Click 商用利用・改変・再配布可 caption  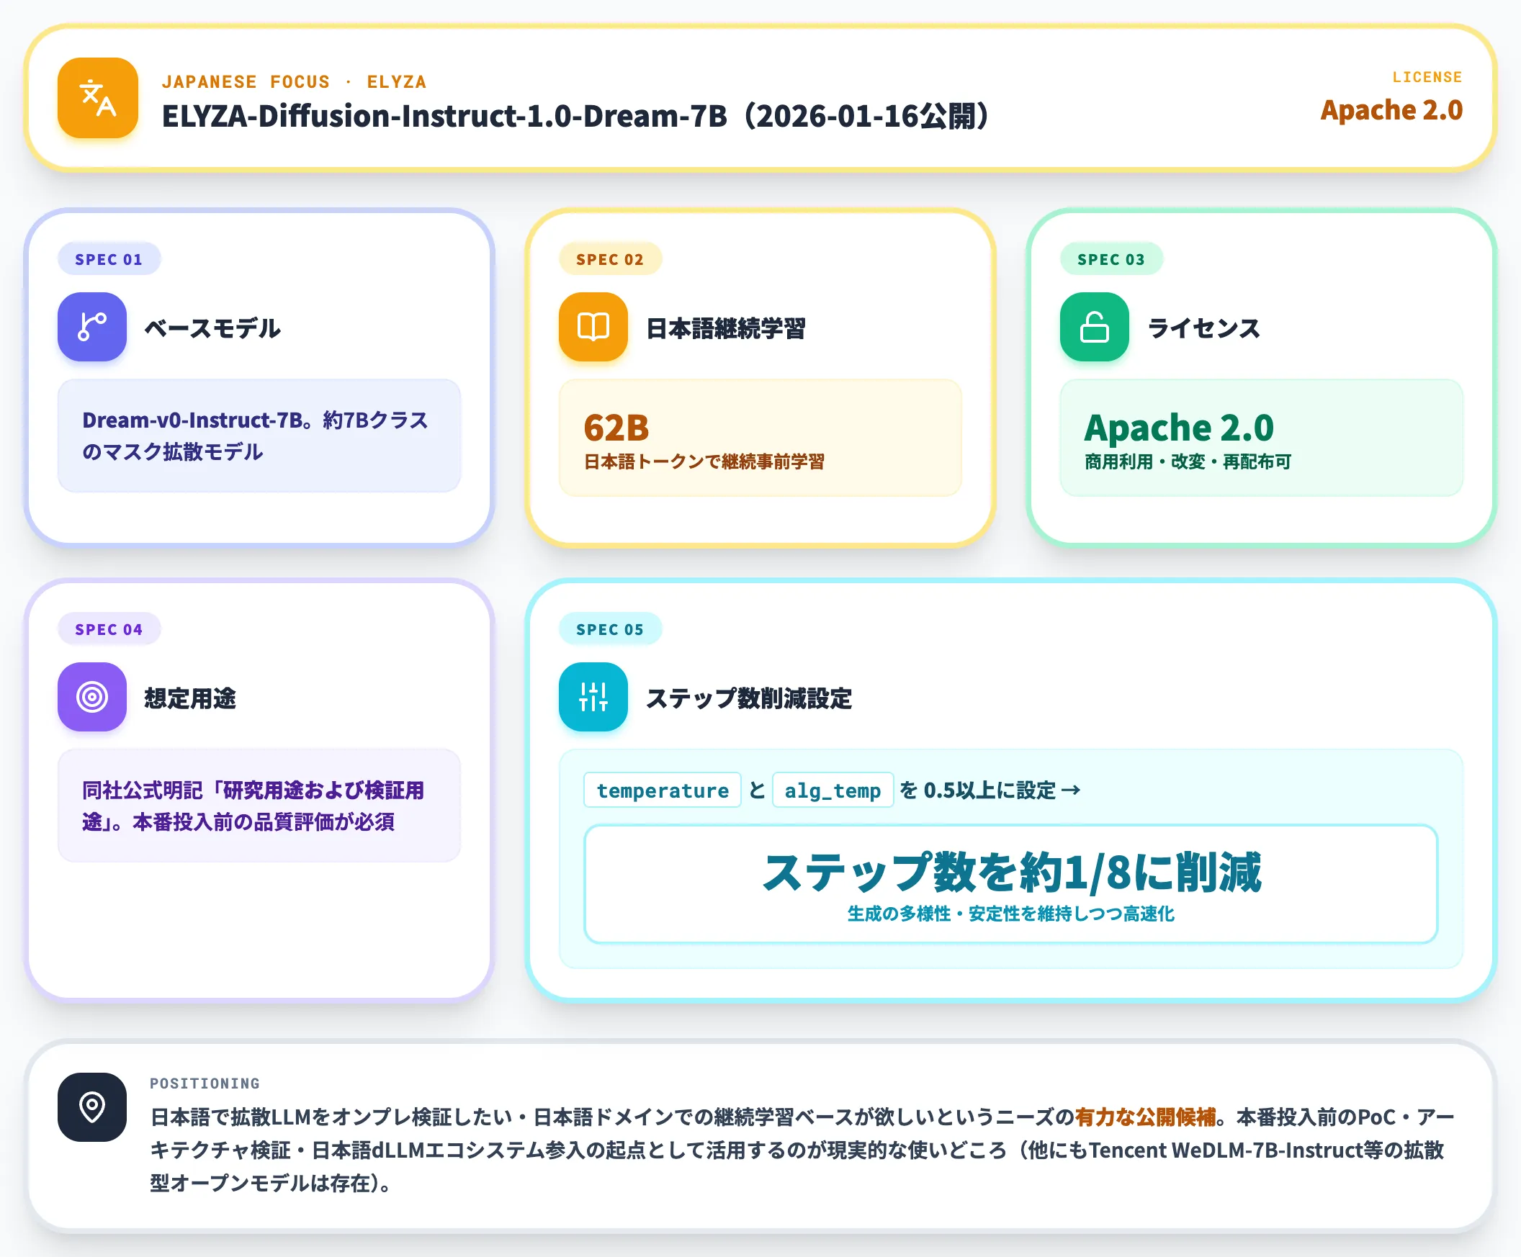pyautogui.click(x=1188, y=461)
